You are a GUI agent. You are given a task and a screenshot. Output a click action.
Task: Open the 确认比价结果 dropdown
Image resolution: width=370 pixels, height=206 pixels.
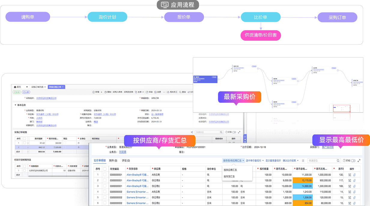tap(291, 160)
